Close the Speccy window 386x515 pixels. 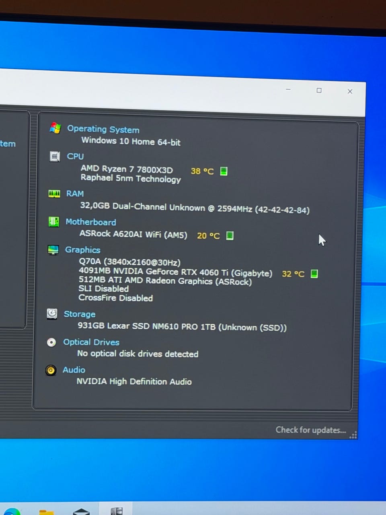[350, 91]
